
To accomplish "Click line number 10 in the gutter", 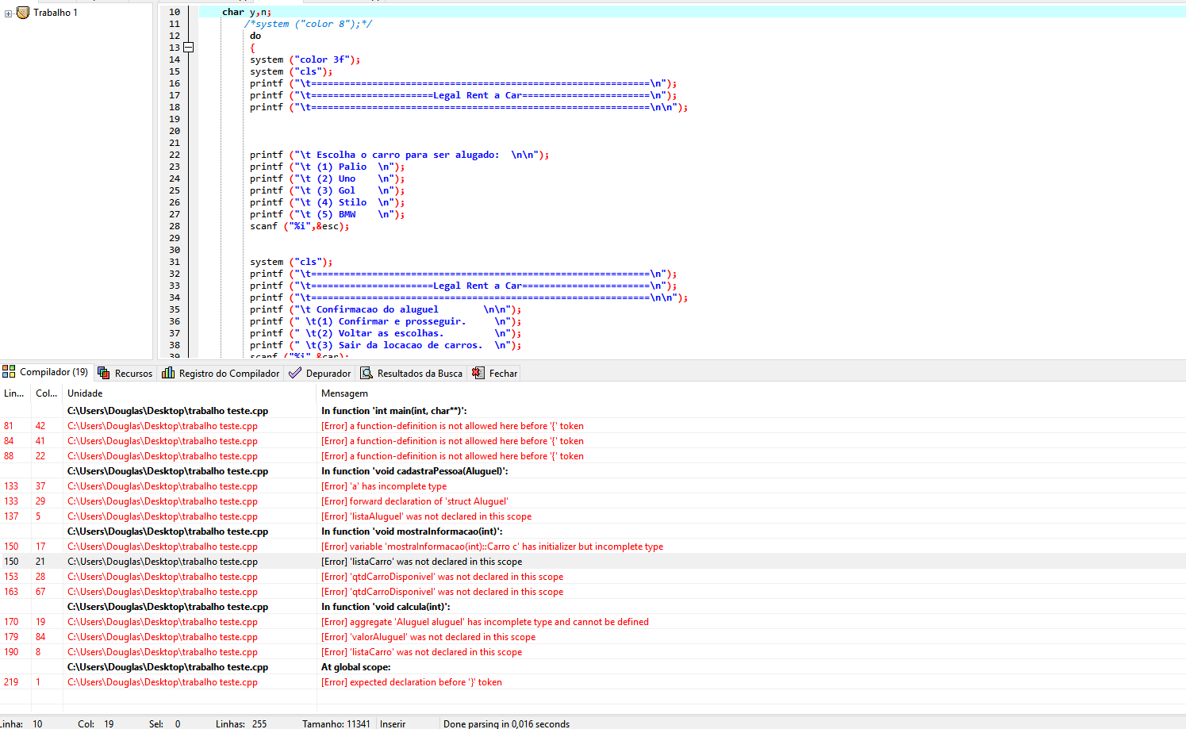I will (x=175, y=12).
